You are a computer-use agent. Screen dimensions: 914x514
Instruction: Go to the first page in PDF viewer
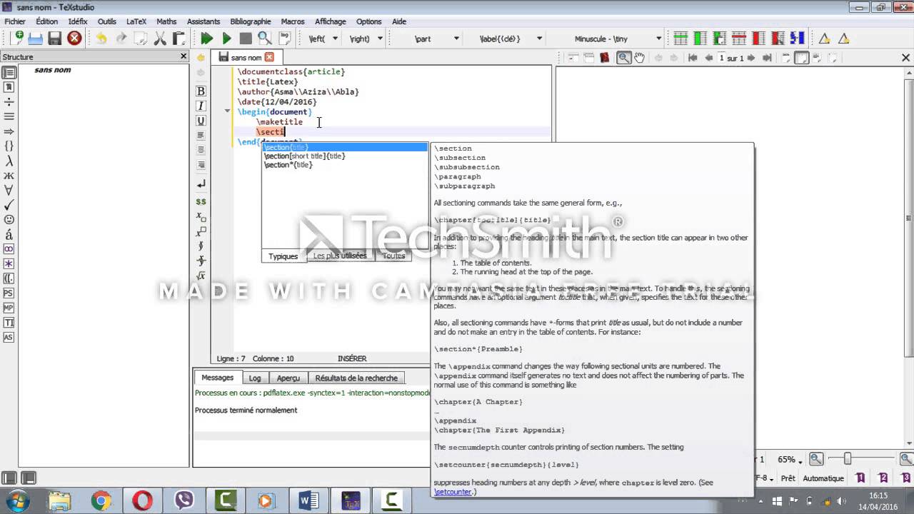pos(693,58)
